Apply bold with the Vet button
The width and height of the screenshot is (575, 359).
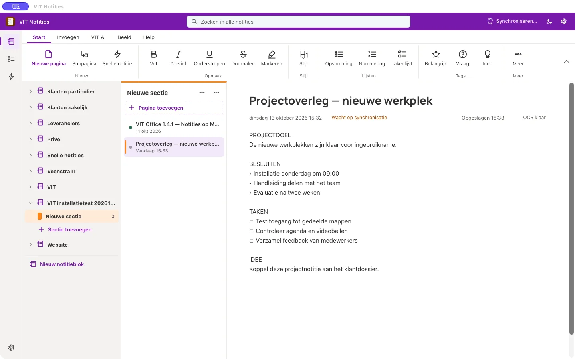tap(154, 58)
